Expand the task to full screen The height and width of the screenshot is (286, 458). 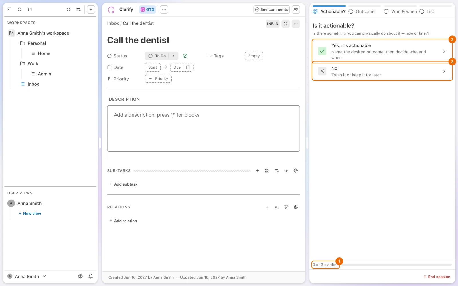click(286, 24)
